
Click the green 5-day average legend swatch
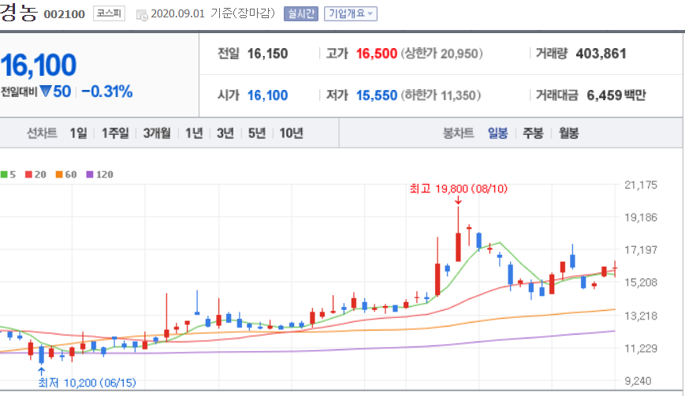(4, 174)
